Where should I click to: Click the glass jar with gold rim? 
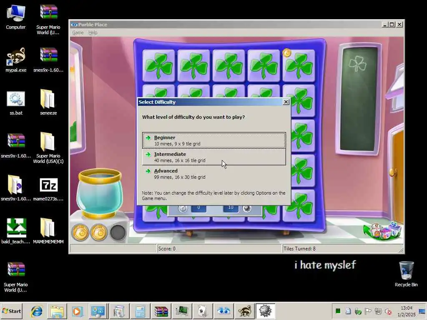[x=100, y=192]
